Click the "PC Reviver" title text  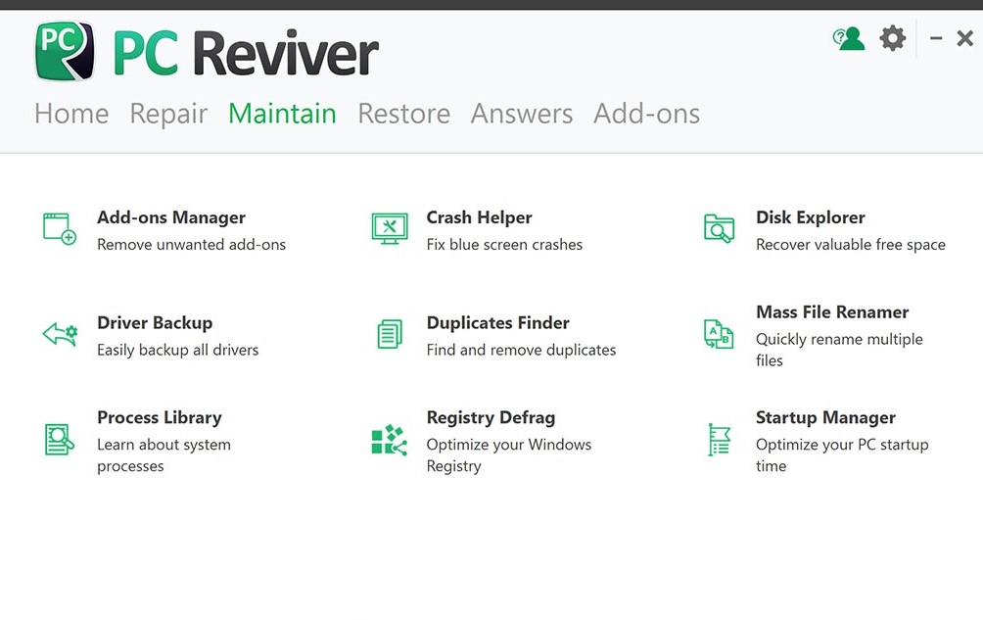point(246,53)
